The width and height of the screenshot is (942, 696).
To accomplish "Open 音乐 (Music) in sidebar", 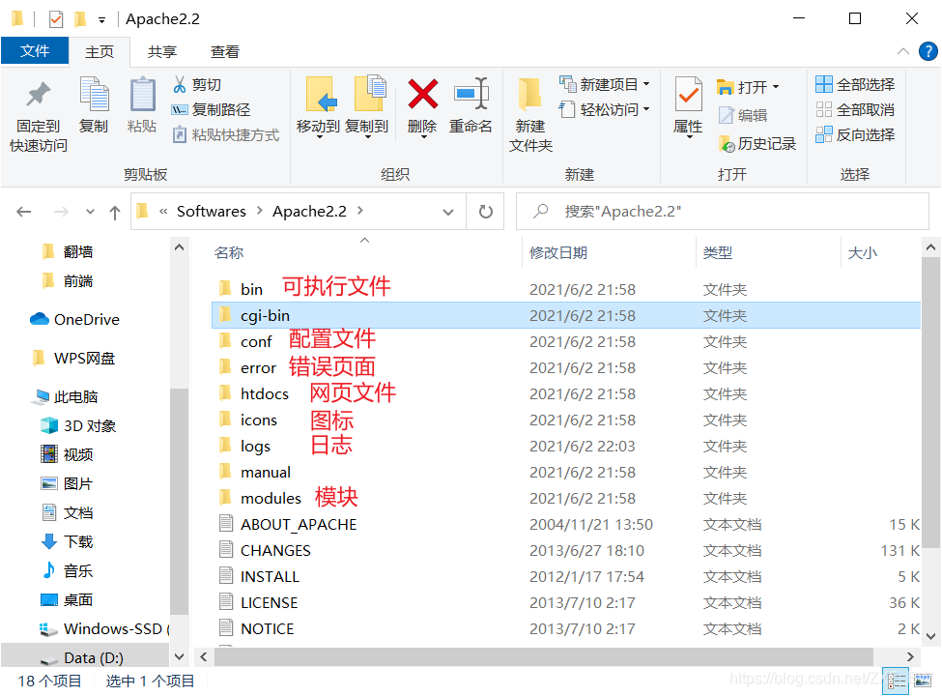I will click(x=67, y=570).
